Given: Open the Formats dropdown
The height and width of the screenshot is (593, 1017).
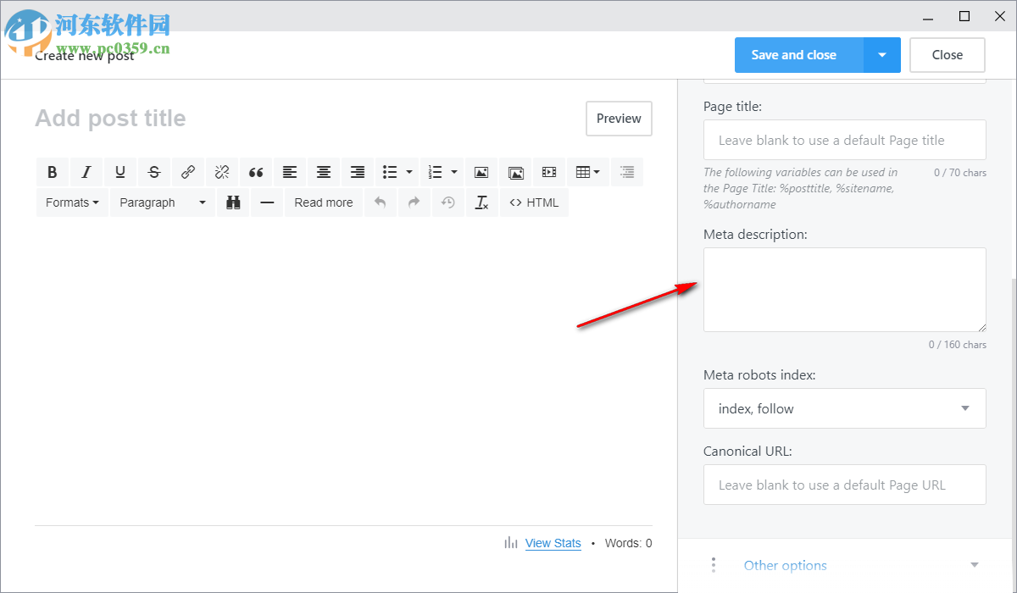Looking at the screenshot, I should tap(72, 202).
